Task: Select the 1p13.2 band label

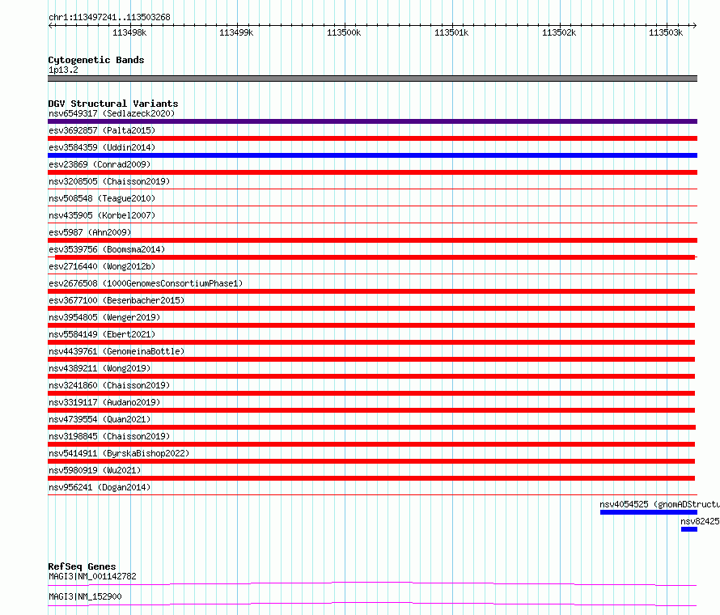Action: click(x=63, y=70)
